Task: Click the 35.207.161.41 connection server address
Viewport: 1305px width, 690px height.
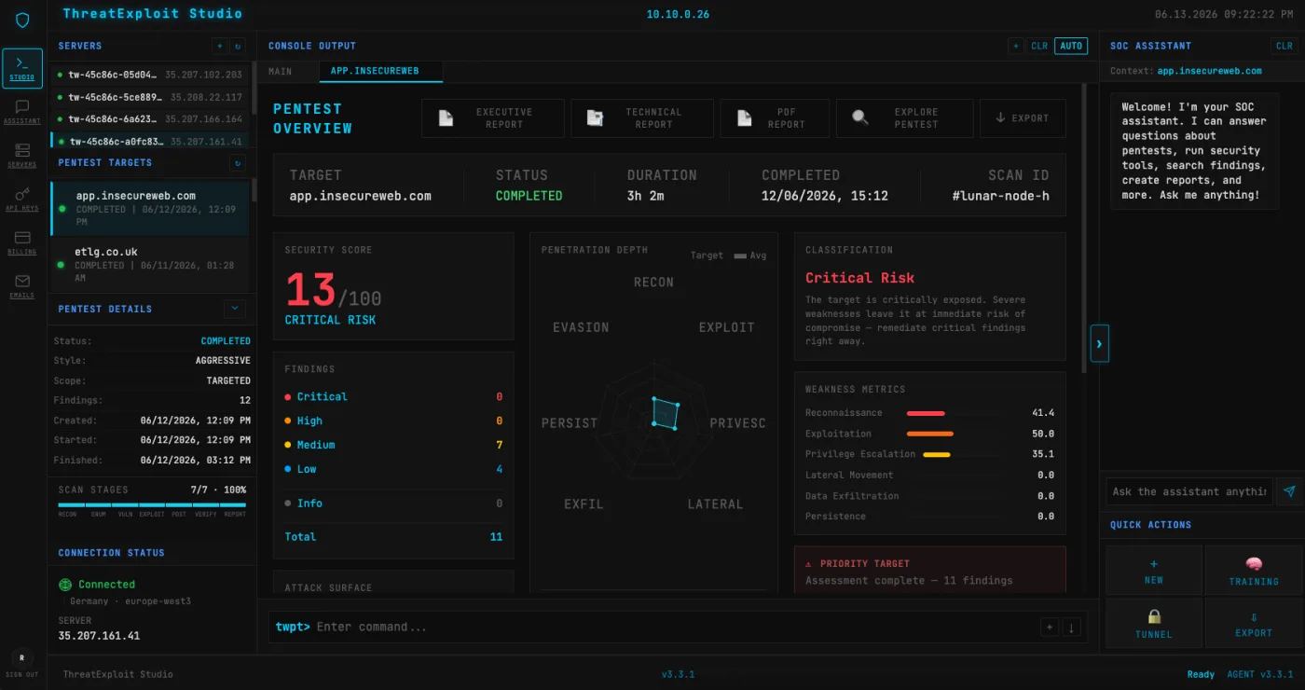Action: point(99,636)
